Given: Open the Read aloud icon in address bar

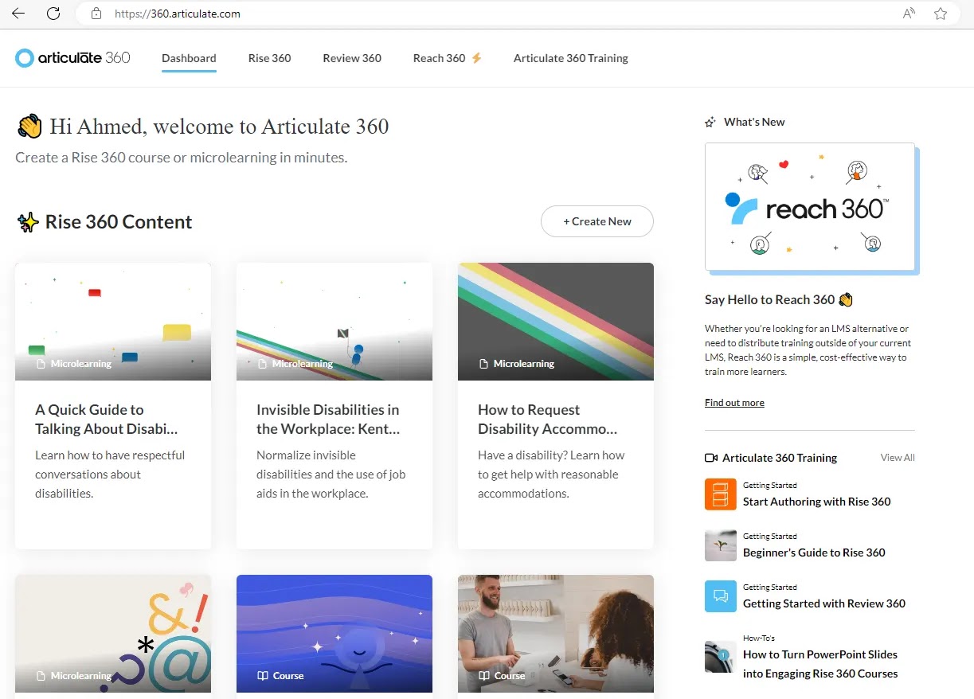Looking at the screenshot, I should (x=909, y=14).
